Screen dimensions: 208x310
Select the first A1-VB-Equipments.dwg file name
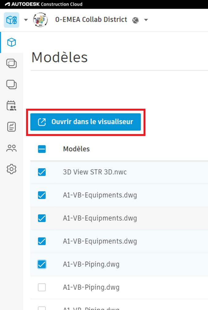pos(100,195)
